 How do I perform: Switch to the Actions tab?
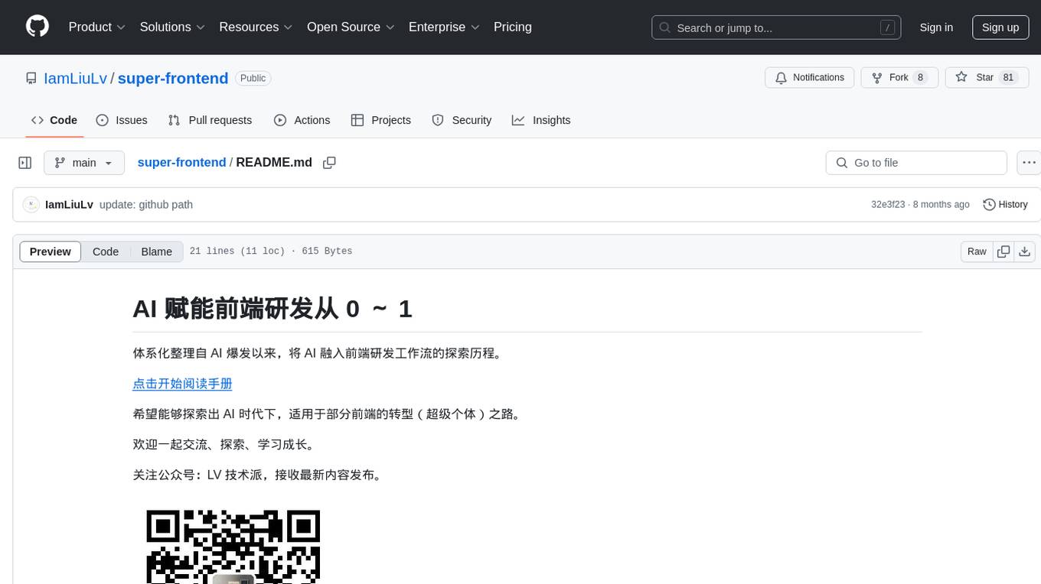coord(302,120)
